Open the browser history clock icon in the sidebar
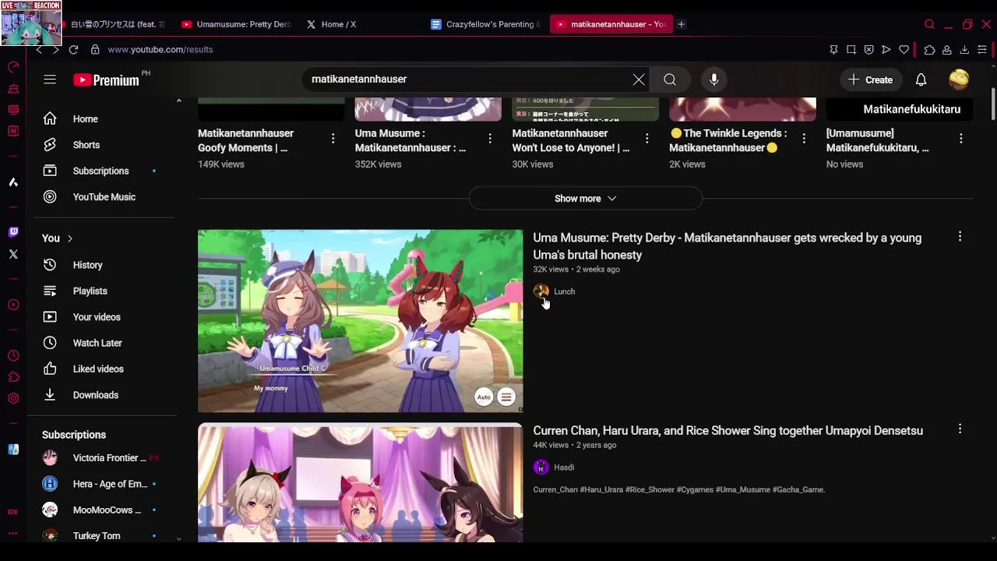 point(13,356)
